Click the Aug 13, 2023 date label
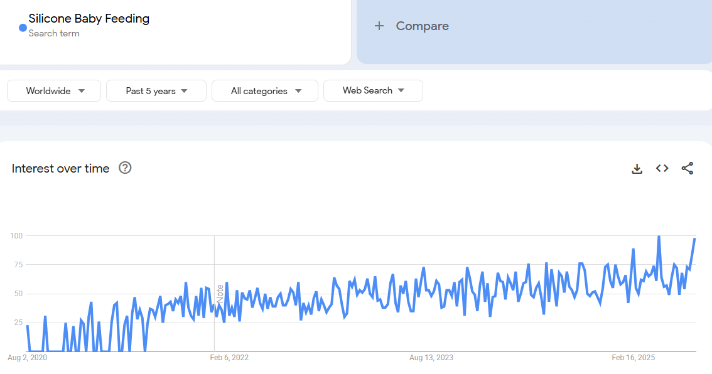 pyautogui.click(x=431, y=358)
